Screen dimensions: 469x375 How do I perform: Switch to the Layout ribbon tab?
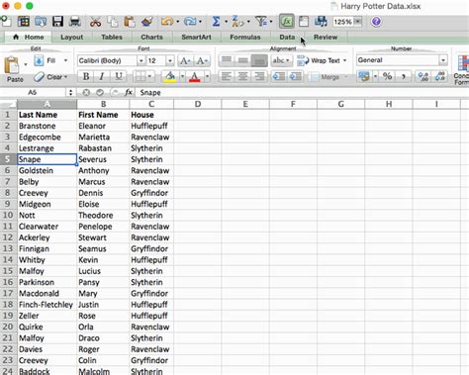72,37
